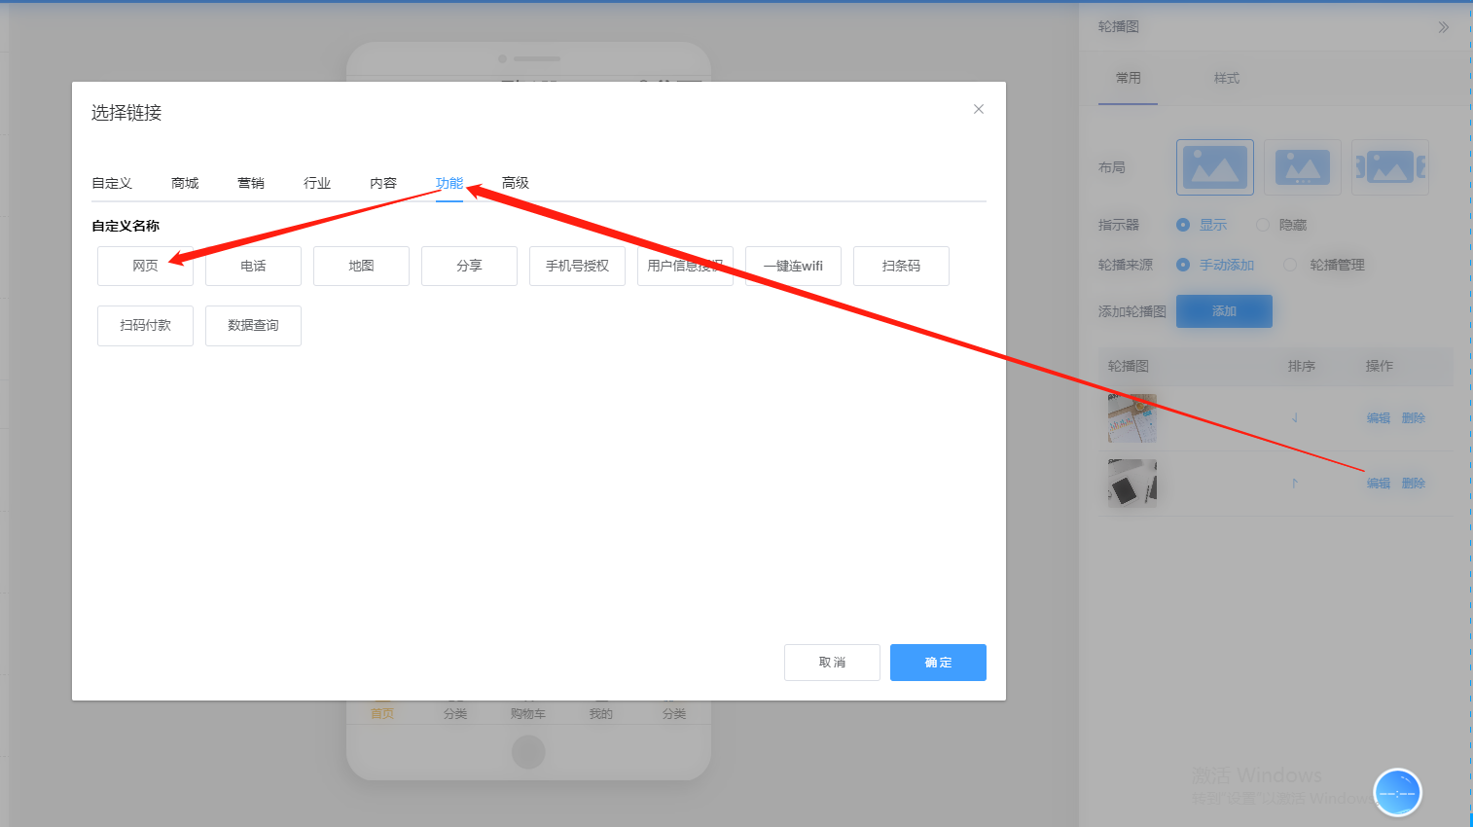Viewport: 1473px width, 827px height.
Task: Select the third carousel layout icon
Action: click(x=1390, y=167)
